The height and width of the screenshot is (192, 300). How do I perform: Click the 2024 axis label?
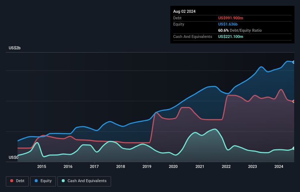tap(279, 166)
